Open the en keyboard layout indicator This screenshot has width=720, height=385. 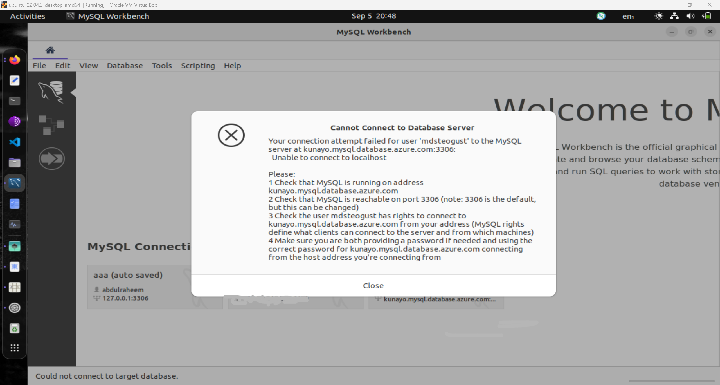(x=628, y=16)
